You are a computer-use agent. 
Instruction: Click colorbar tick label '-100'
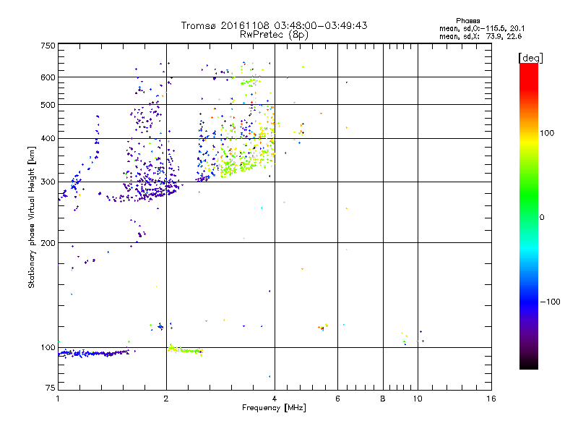550,302
